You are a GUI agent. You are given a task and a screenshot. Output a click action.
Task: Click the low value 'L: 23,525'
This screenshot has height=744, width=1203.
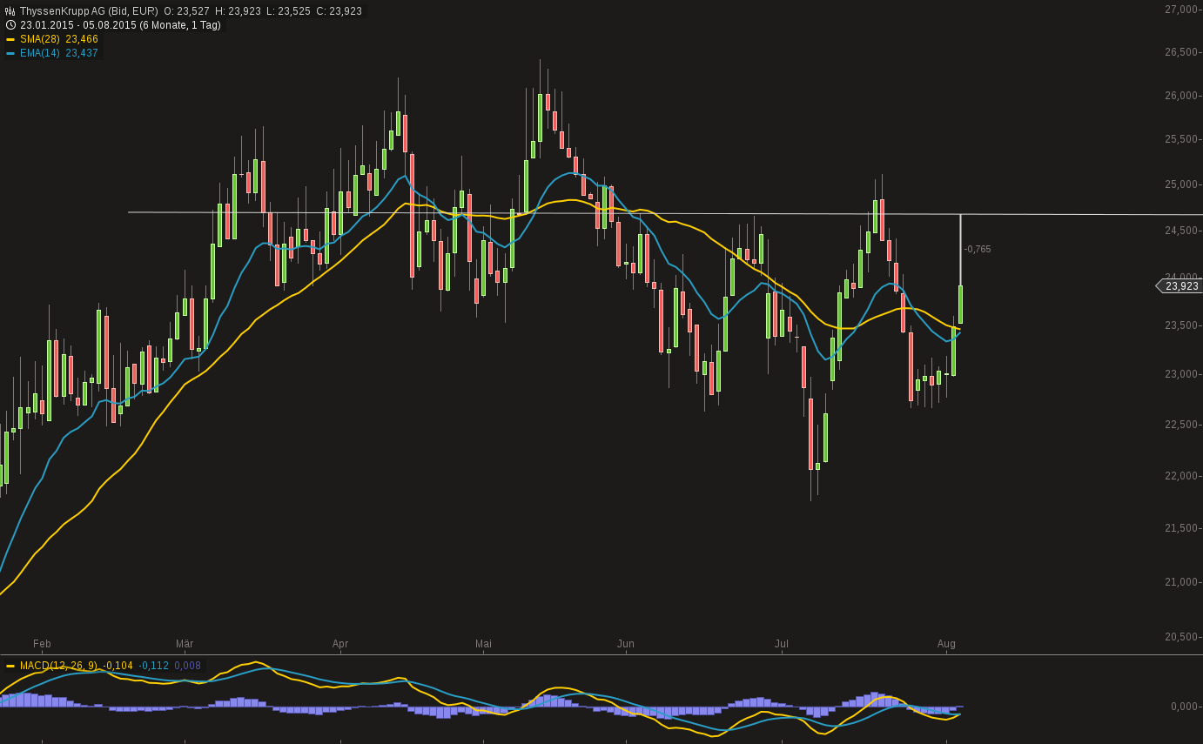pyautogui.click(x=289, y=11)
